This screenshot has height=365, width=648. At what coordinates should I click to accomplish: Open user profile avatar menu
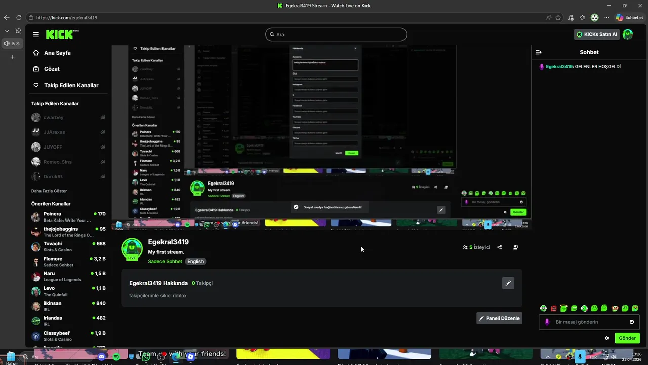click(x=628, y=34)
